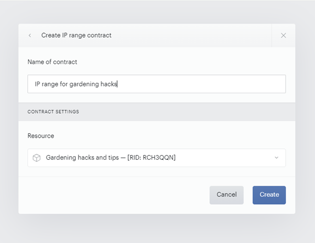Click the cube icon in Resource field
315x243 pixels.
click(37, 158)
